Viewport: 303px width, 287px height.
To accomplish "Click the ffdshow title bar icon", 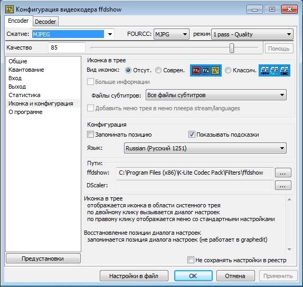I will point(10,9).
